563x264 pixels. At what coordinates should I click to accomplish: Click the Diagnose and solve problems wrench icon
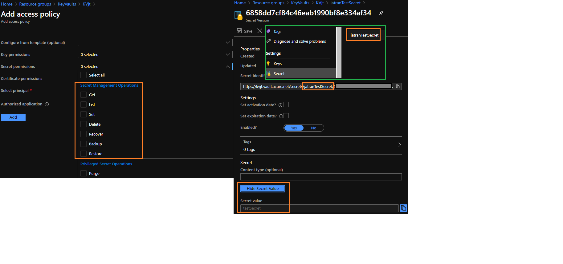[x=268, y=41]
